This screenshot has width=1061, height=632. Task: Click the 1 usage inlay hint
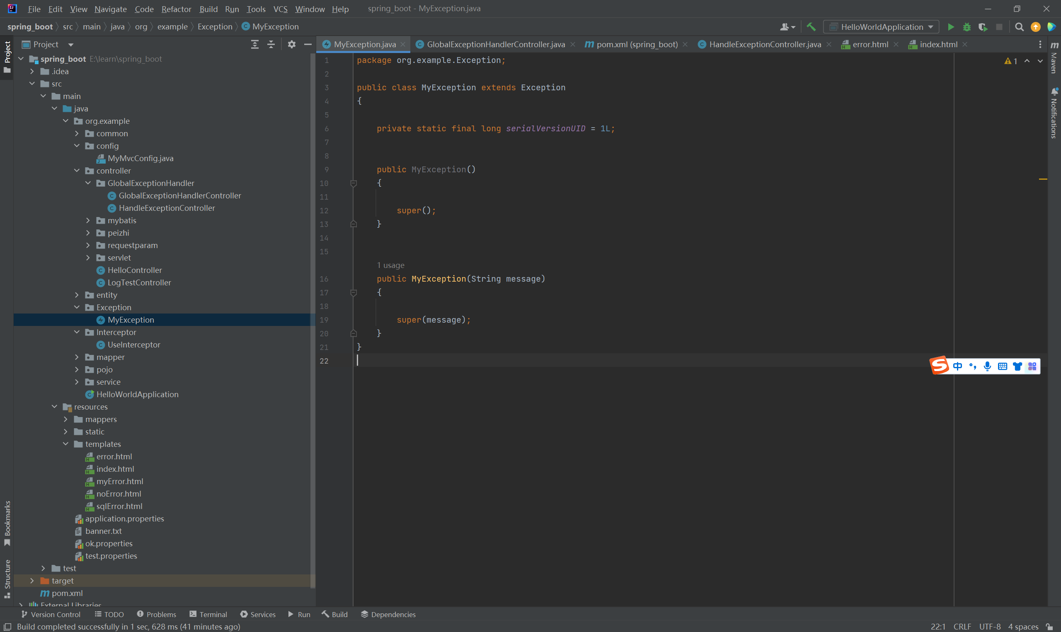click(x=390, y=265)
